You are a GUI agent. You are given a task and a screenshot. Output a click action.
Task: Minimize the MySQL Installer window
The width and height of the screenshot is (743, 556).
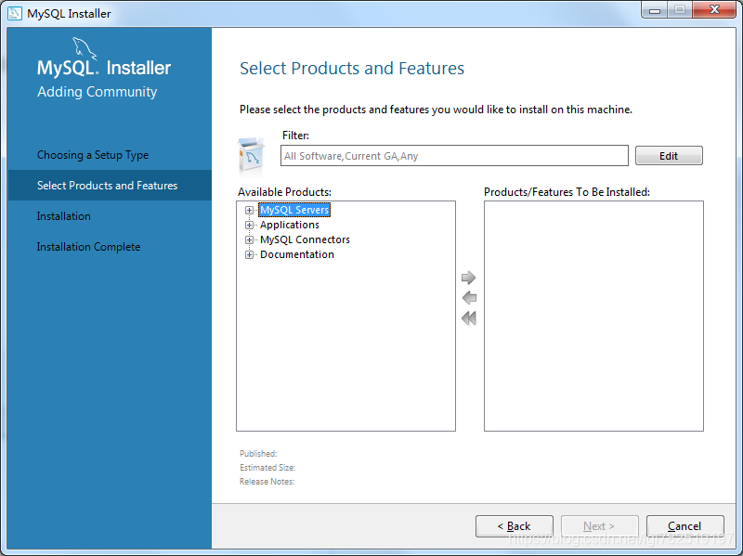tap(655, 10)
